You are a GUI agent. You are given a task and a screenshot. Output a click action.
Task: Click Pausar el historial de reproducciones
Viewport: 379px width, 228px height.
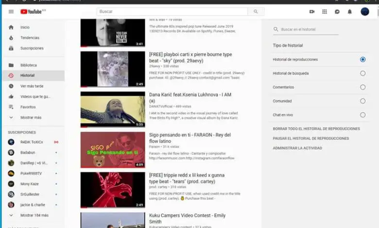click(x=311, y=138)
